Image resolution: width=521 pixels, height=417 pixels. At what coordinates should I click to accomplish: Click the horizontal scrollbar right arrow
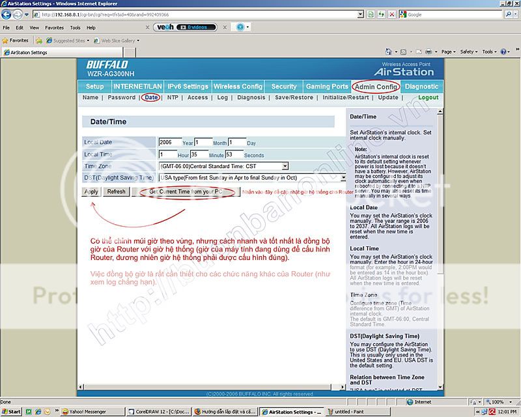[x=343, y=387]
